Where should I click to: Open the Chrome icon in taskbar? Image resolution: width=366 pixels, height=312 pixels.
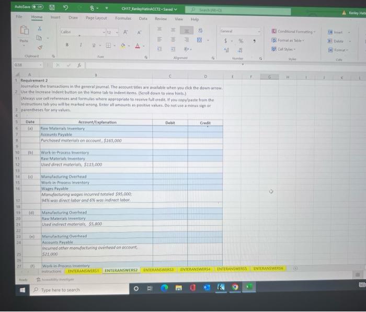pos(235,287)
